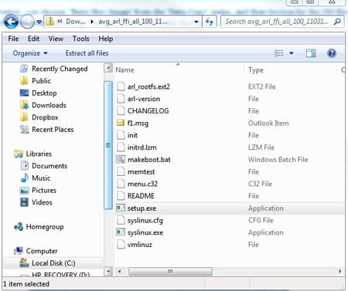Open the recent pages dropdown arrow
The height and width of the screenshot is (291, 348).
point(39,22)
